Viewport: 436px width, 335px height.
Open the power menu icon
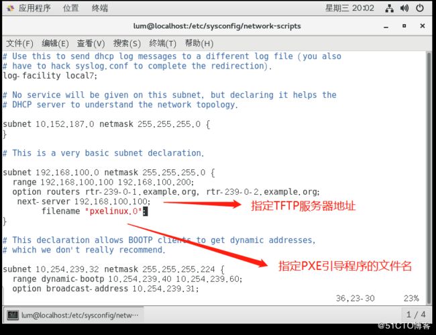(420, 8)
